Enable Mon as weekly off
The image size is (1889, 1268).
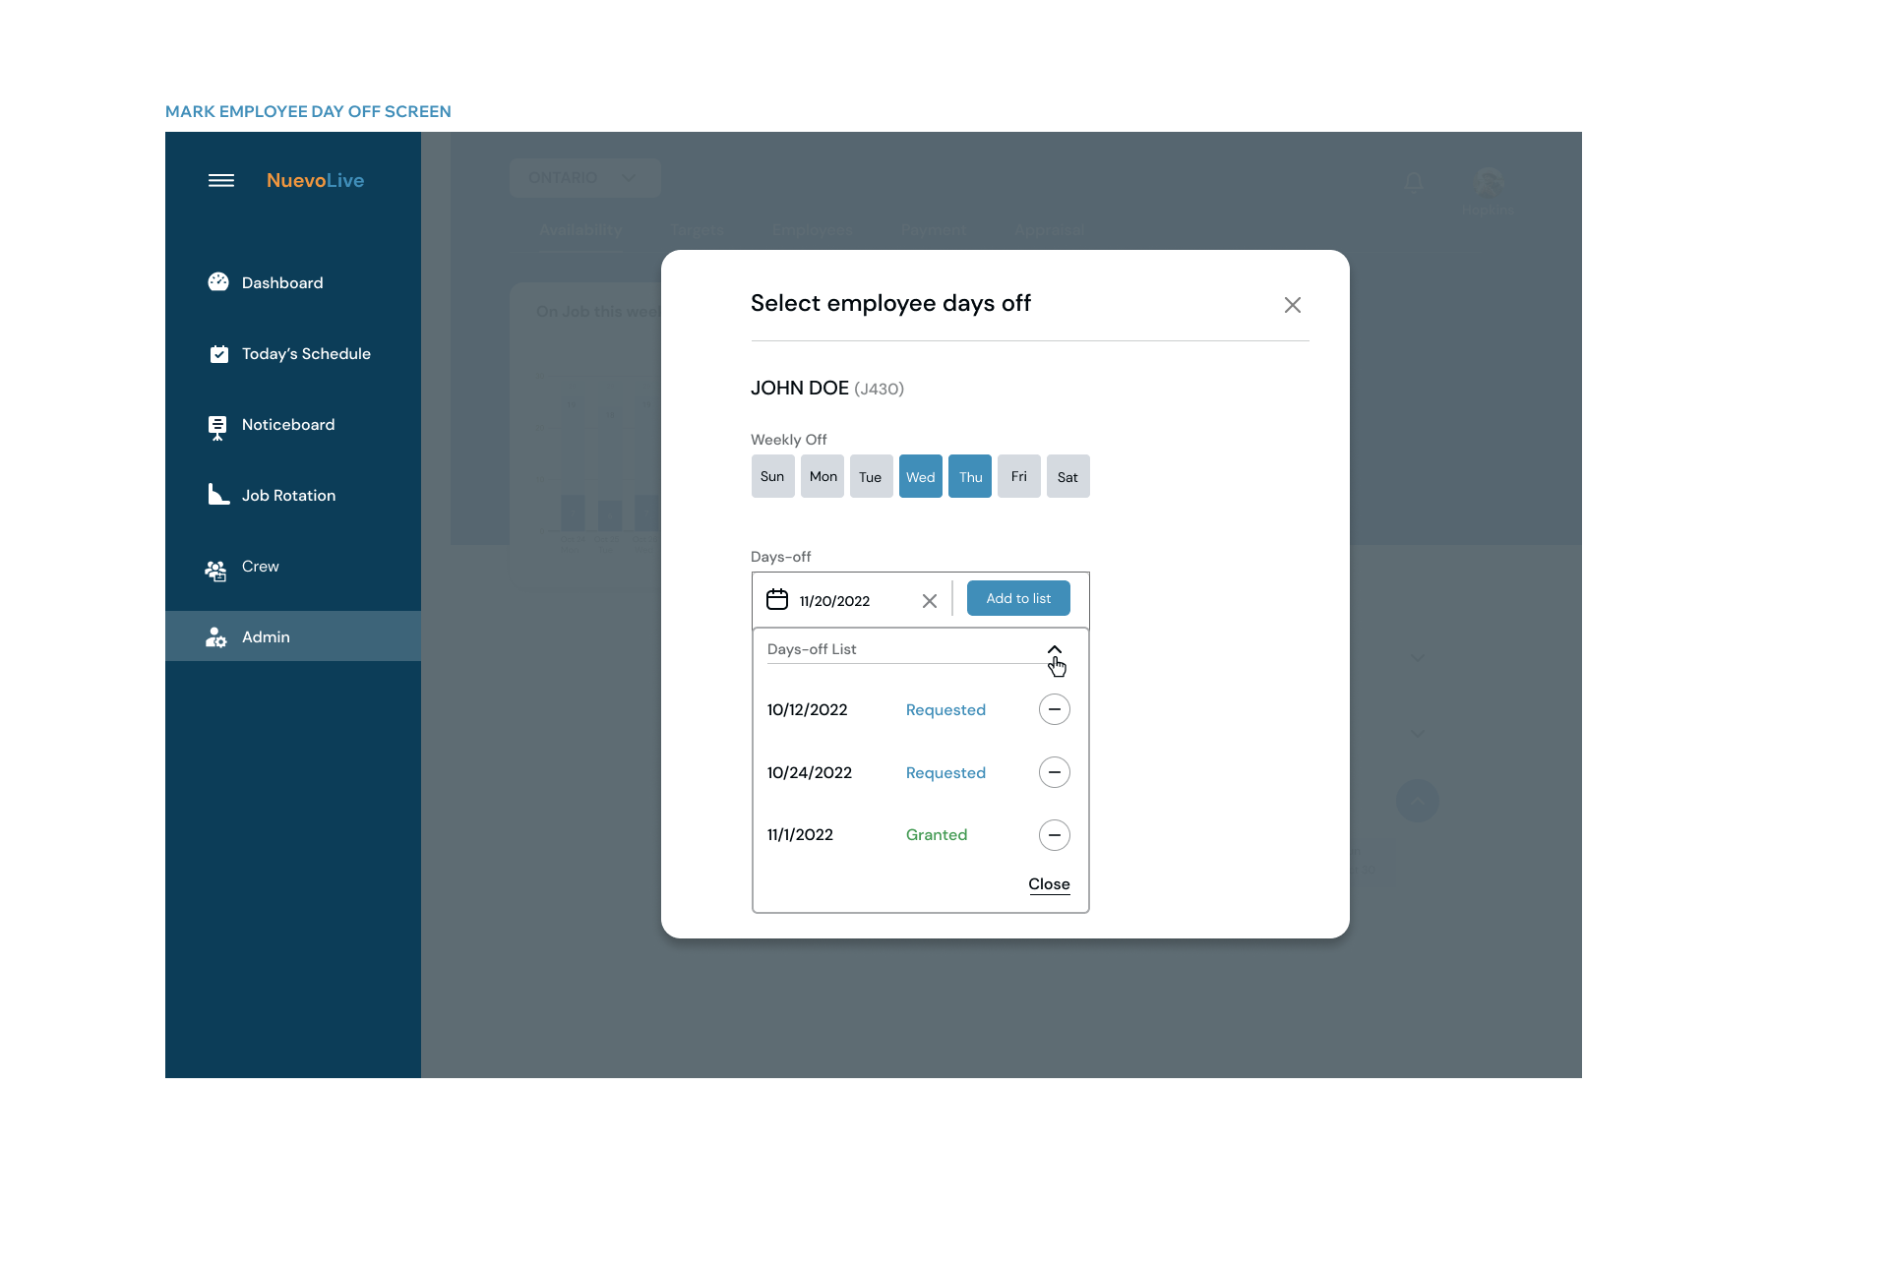(823, 477)
